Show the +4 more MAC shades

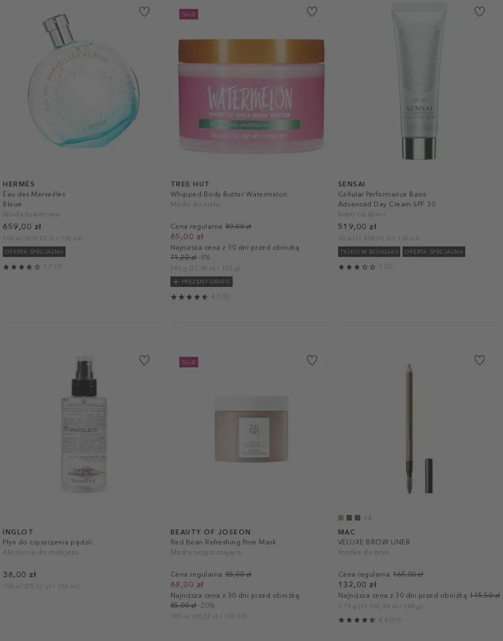click(367, 518)
